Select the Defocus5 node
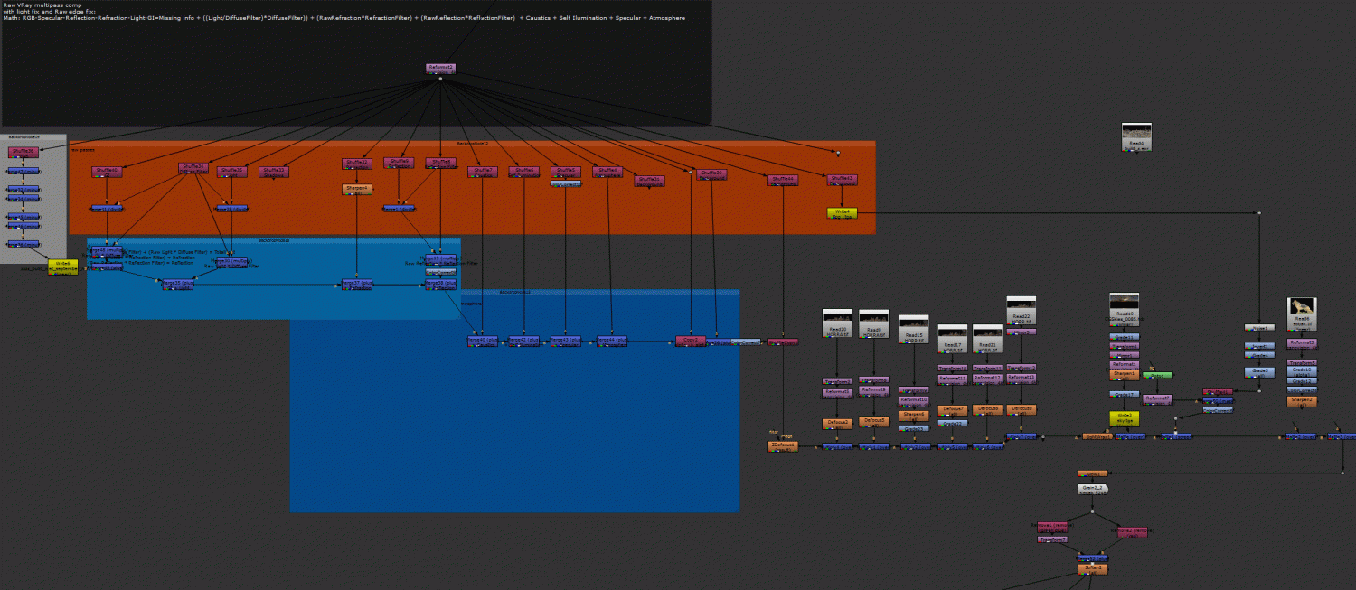This screenshot has height=590, width=1356. point(874,421)
